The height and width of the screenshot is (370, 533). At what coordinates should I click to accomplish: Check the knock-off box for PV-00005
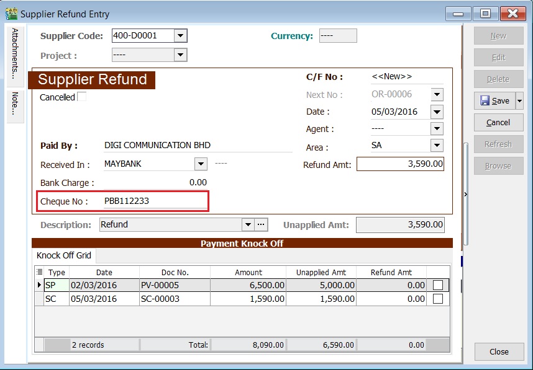(439, 285)
